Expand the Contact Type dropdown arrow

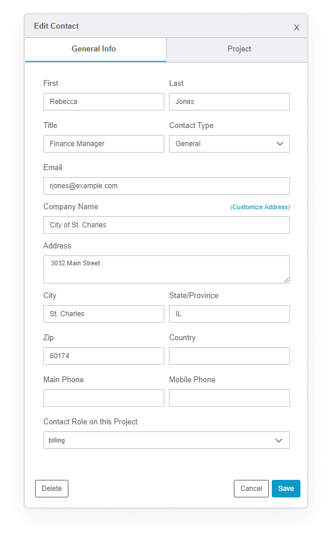tap(280, 144)
